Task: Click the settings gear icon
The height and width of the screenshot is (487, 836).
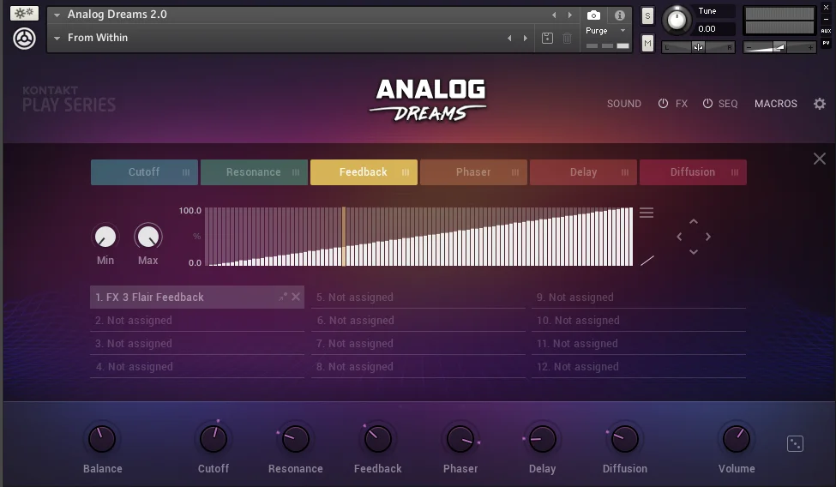Action: click(820, 104)
